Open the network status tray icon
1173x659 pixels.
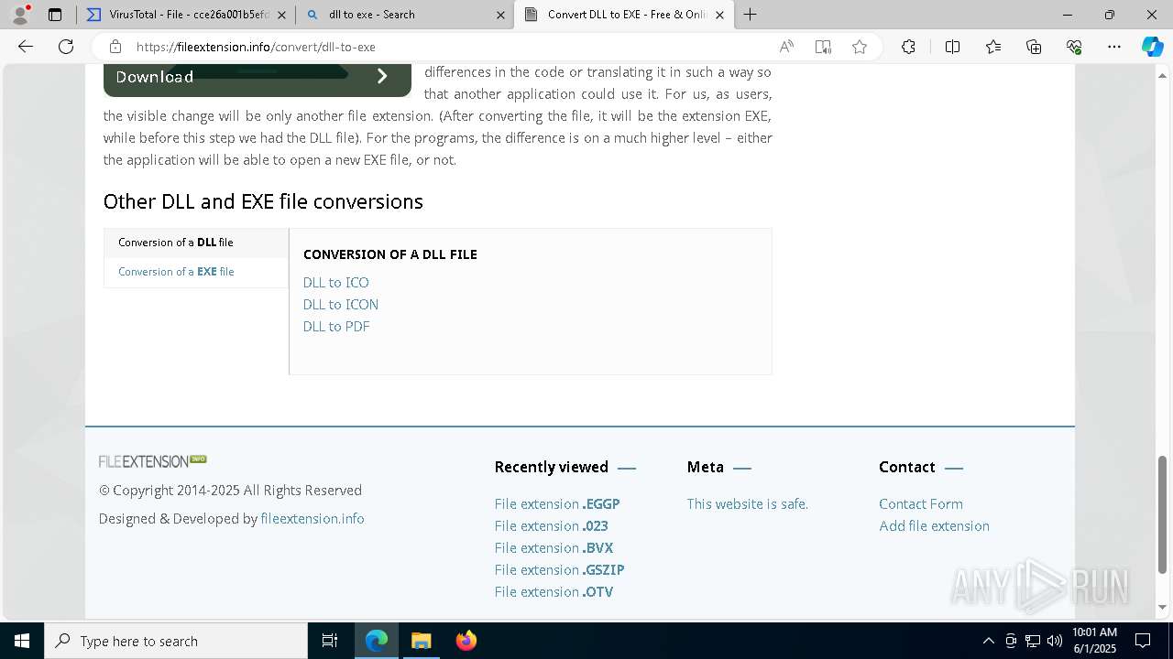(x=1033, y=641)
